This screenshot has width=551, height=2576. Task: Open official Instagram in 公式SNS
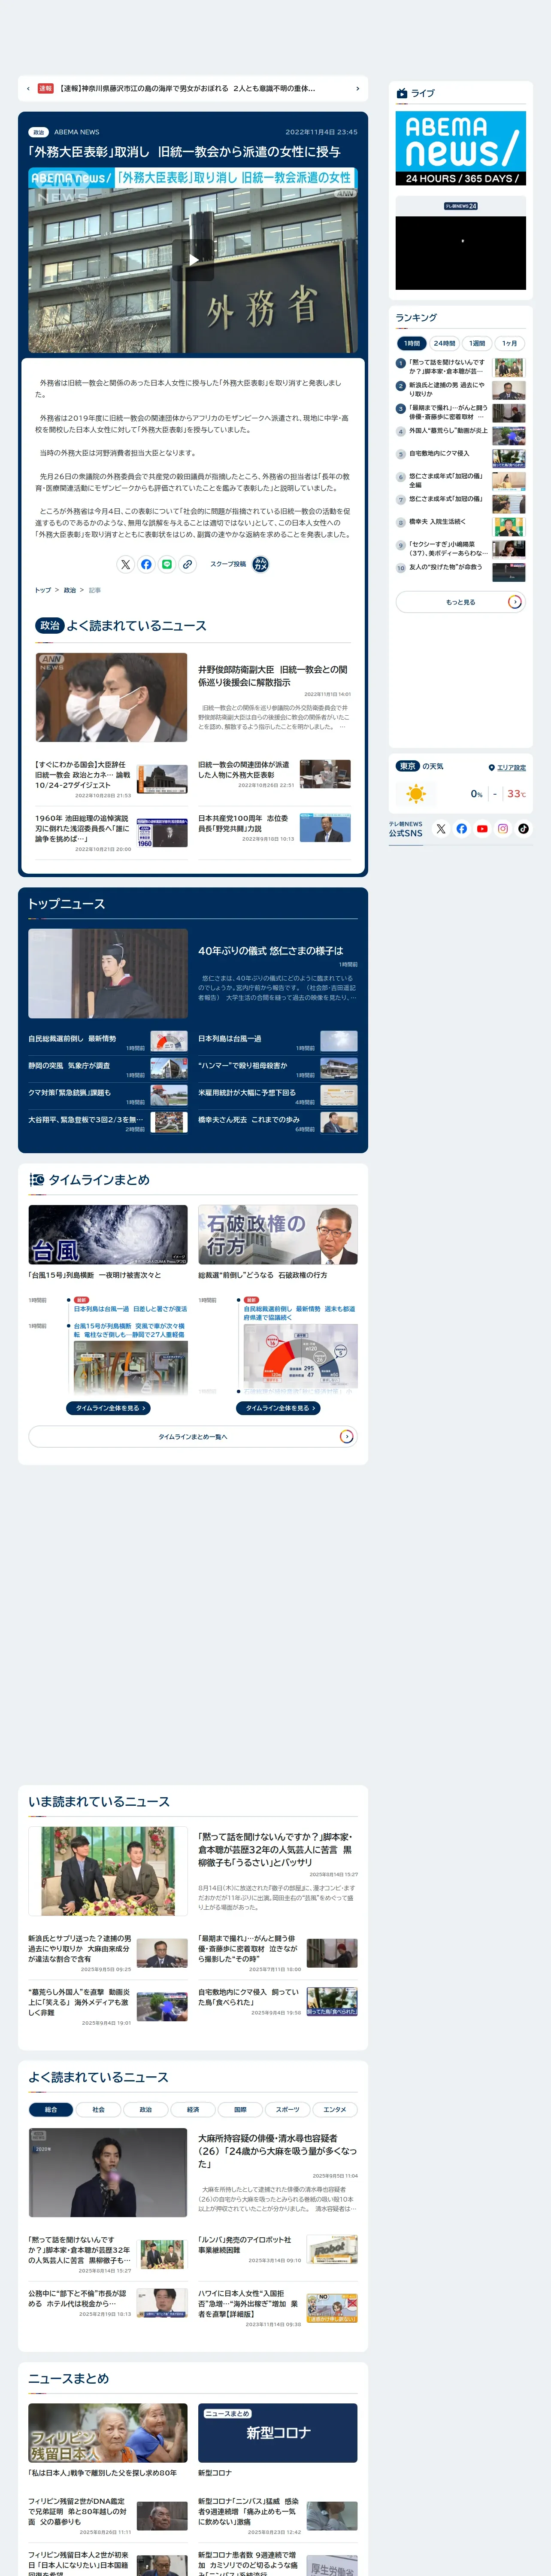[503, 829]
